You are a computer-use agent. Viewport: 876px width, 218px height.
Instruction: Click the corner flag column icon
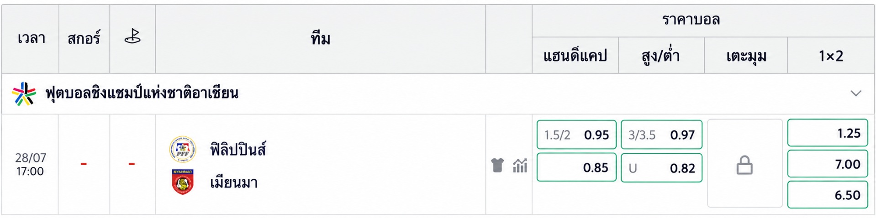pos(132,36)
